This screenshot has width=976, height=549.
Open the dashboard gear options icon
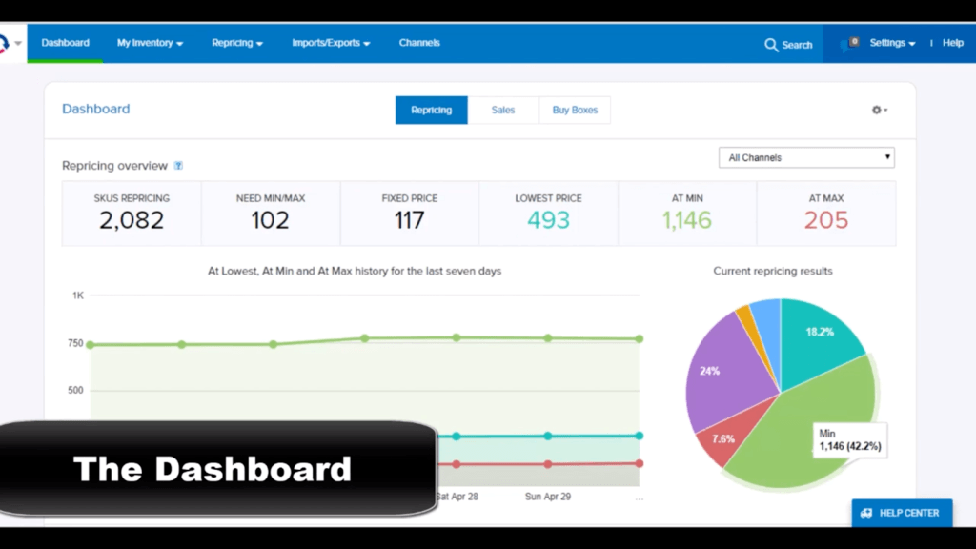click(879, 110)
